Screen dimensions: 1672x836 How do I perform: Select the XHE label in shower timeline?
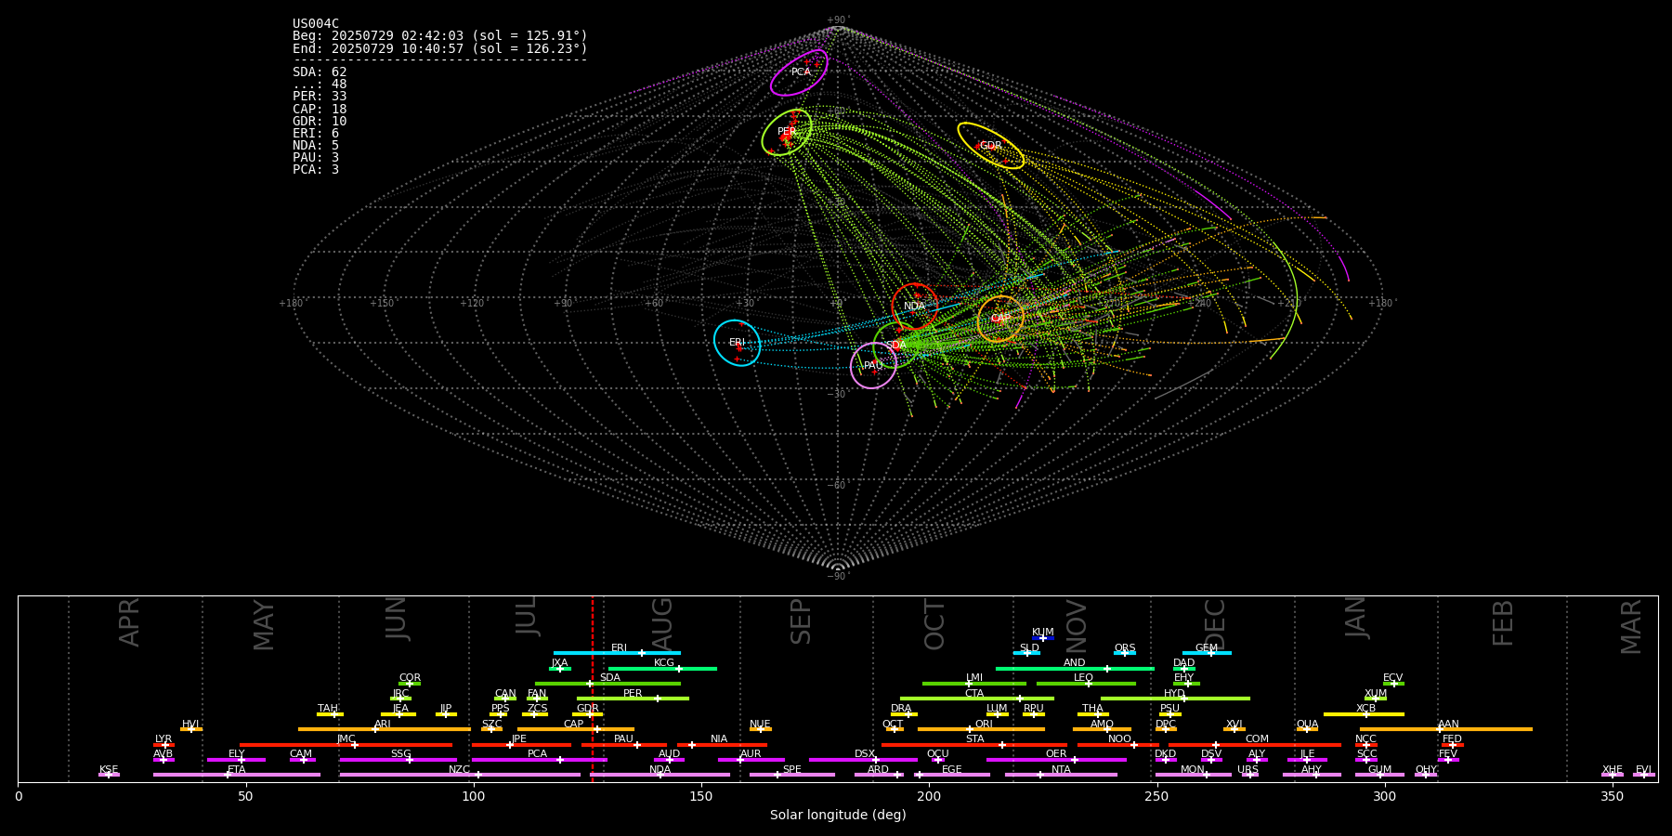coord(1613,770)
